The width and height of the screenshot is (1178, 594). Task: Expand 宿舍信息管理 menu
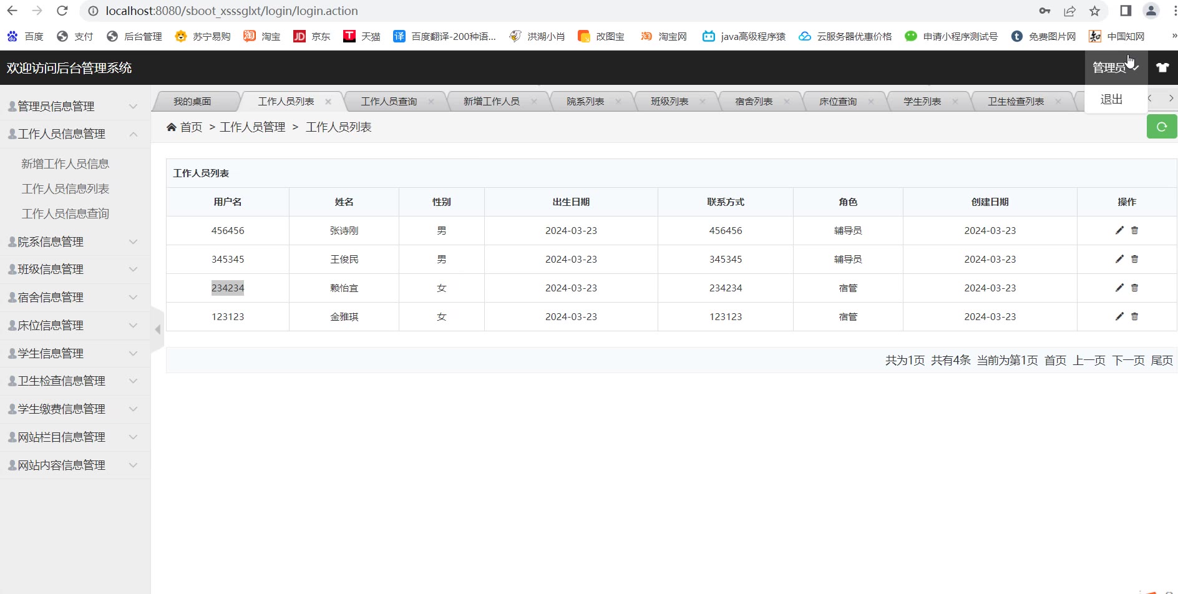tap(75, 298)
